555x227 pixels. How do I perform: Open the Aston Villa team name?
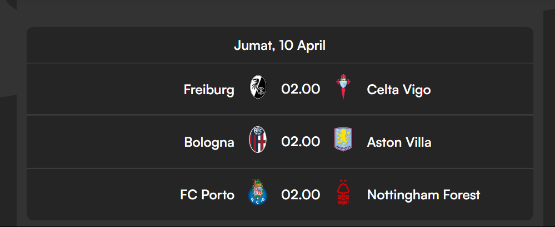pyautogui.click(x=399, y=142)
